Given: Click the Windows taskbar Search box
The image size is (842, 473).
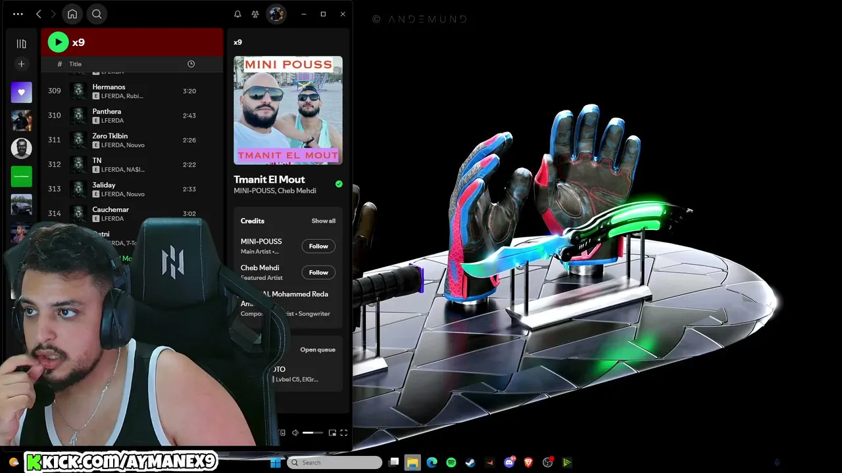Looking at the screenshot, I should pos(334,462).
